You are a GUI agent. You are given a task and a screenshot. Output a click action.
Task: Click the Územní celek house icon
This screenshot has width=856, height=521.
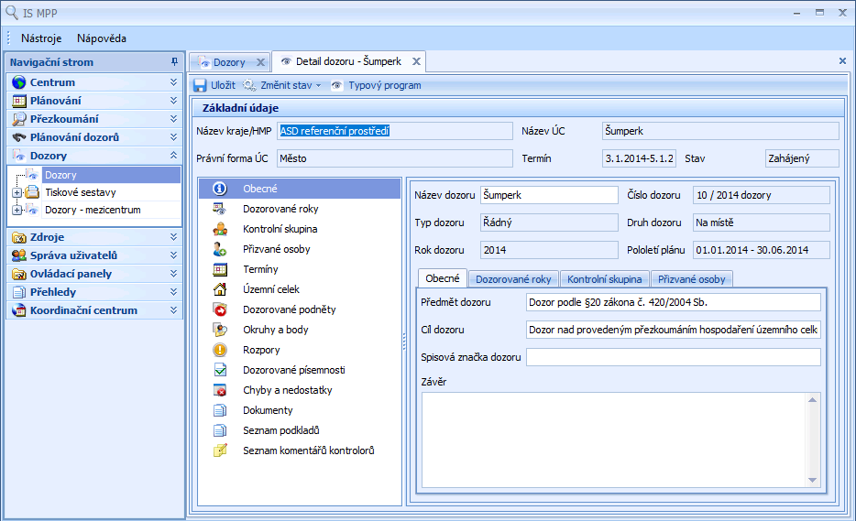[219, 289]
